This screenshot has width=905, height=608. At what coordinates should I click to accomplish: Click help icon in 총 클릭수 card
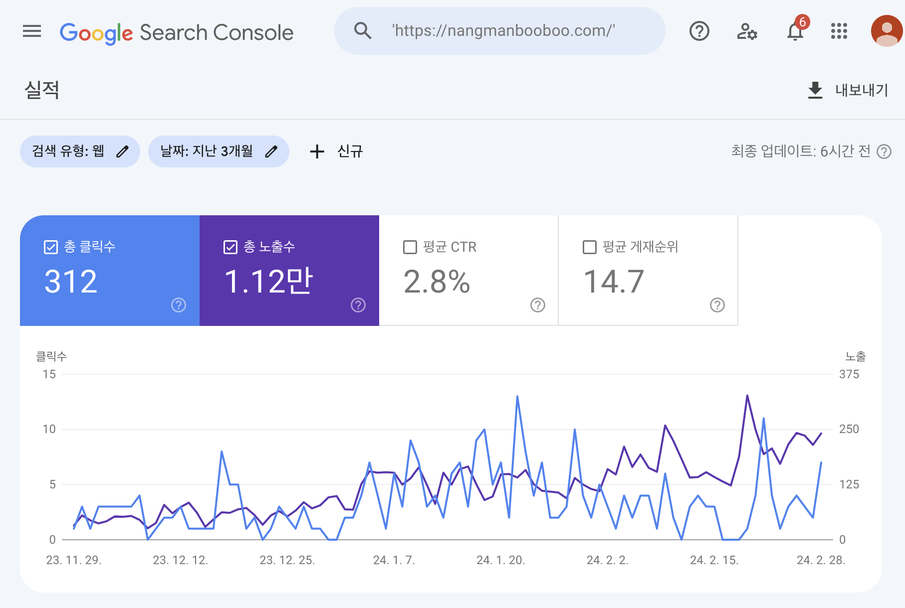tap(179, 305)
